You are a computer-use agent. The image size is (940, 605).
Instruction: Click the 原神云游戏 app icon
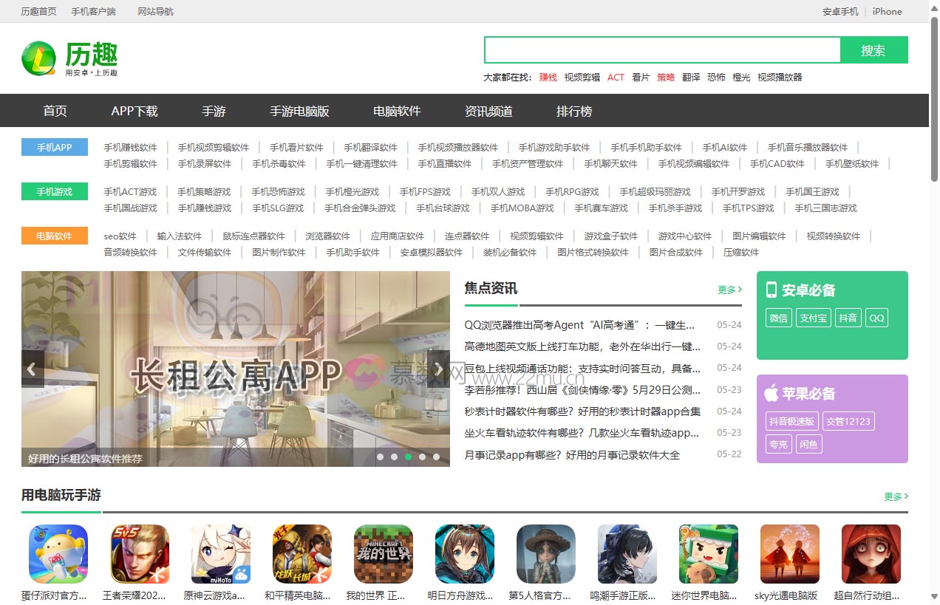coord(221,554)
